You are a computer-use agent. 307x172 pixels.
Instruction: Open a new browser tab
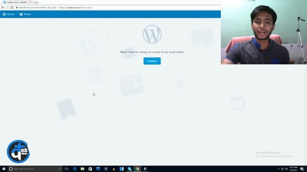[36, 2]
